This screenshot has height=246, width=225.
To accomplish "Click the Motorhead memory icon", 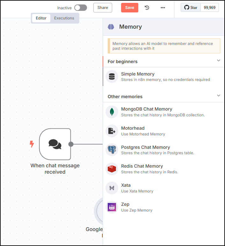I will pyautogui.click(x=112, y=131).
